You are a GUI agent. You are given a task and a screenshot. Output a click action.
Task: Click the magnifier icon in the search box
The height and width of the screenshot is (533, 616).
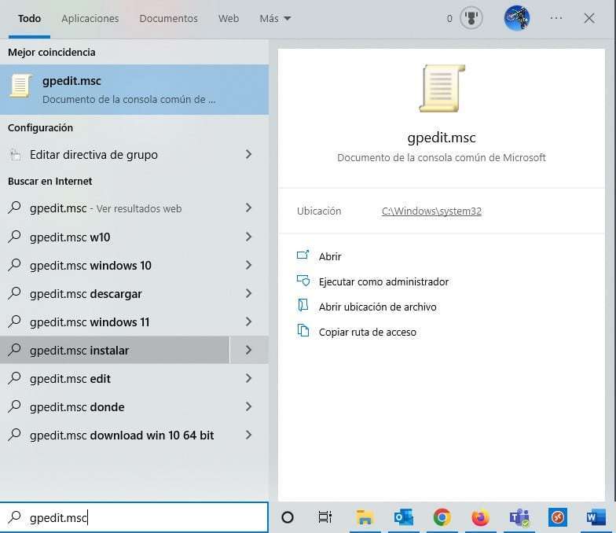(14, 517)
